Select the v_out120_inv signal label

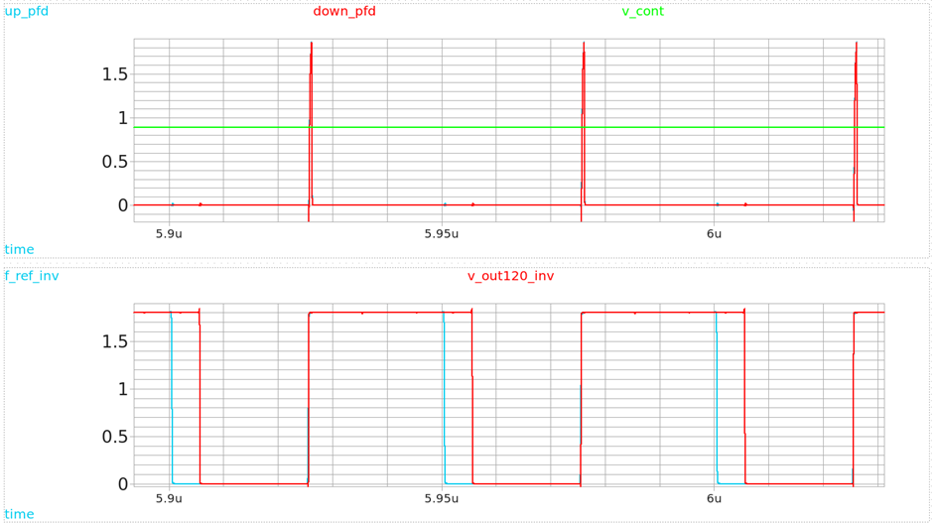pyautogui.click(x=510, y=276)
